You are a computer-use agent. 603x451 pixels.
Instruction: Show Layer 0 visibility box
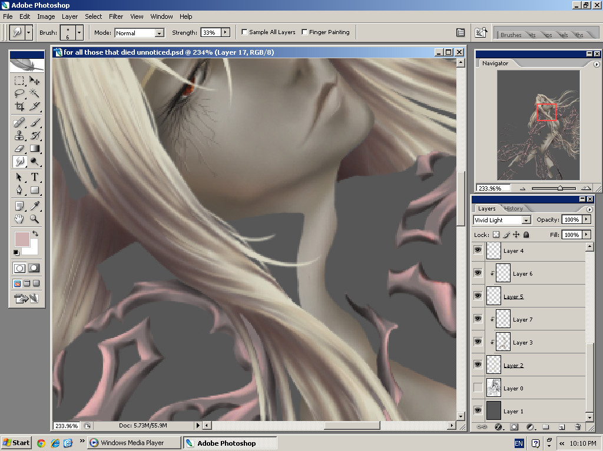click(x=478, y=387)
